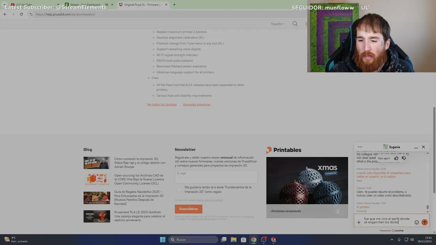Open the 'Ver todos los cambios' link

click(162, 104)
